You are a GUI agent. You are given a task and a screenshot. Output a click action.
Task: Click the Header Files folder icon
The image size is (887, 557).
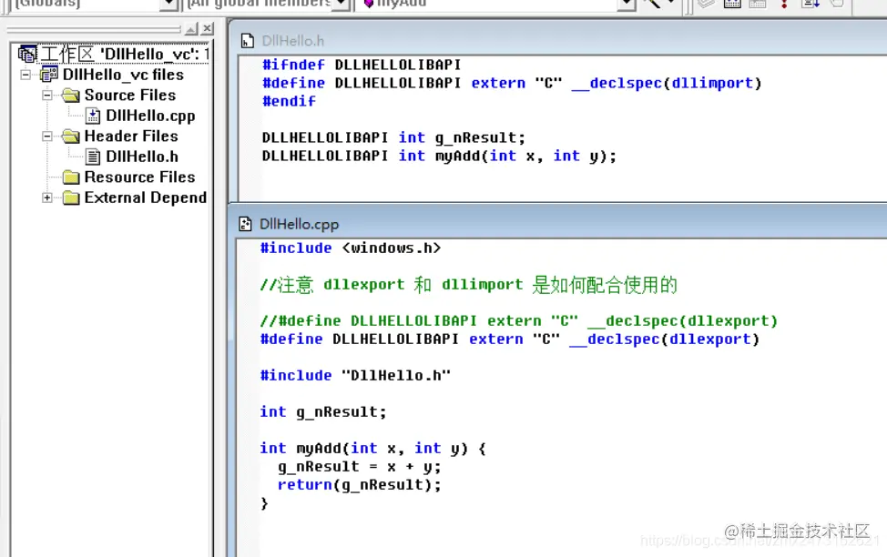tap(71, 137)
